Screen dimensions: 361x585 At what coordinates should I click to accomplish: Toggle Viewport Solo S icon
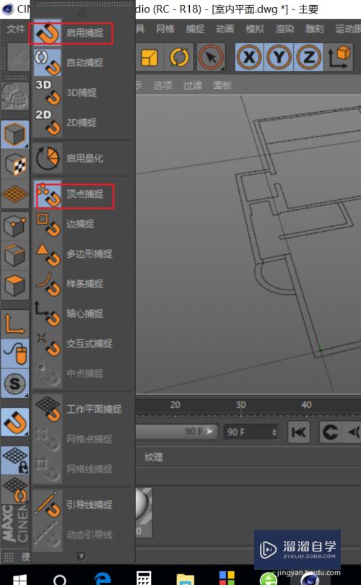(x=15, y=383)
